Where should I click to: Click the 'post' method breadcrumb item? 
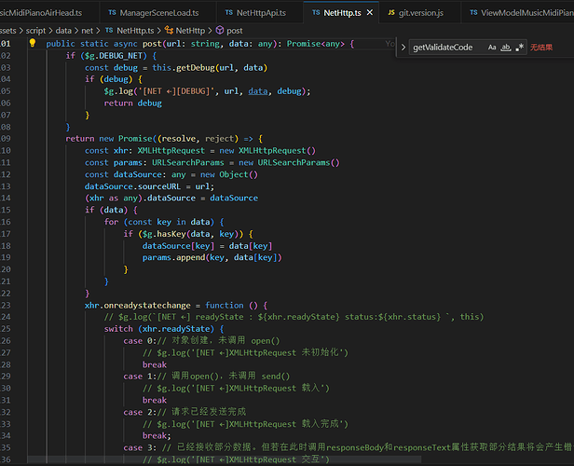(x=234, y=31)
